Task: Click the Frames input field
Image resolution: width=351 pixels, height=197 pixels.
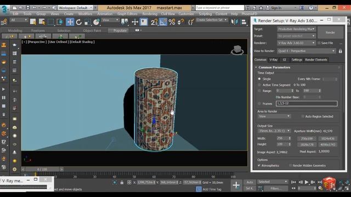Action: (307, 103)
